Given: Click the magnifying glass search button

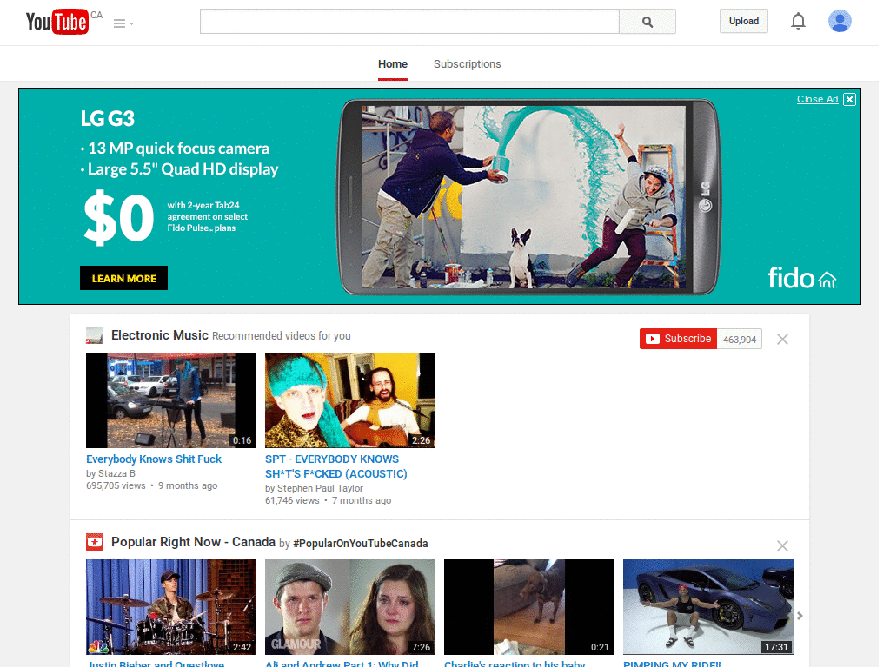Looking at the screenshot, I should click(x=647, y=22).
